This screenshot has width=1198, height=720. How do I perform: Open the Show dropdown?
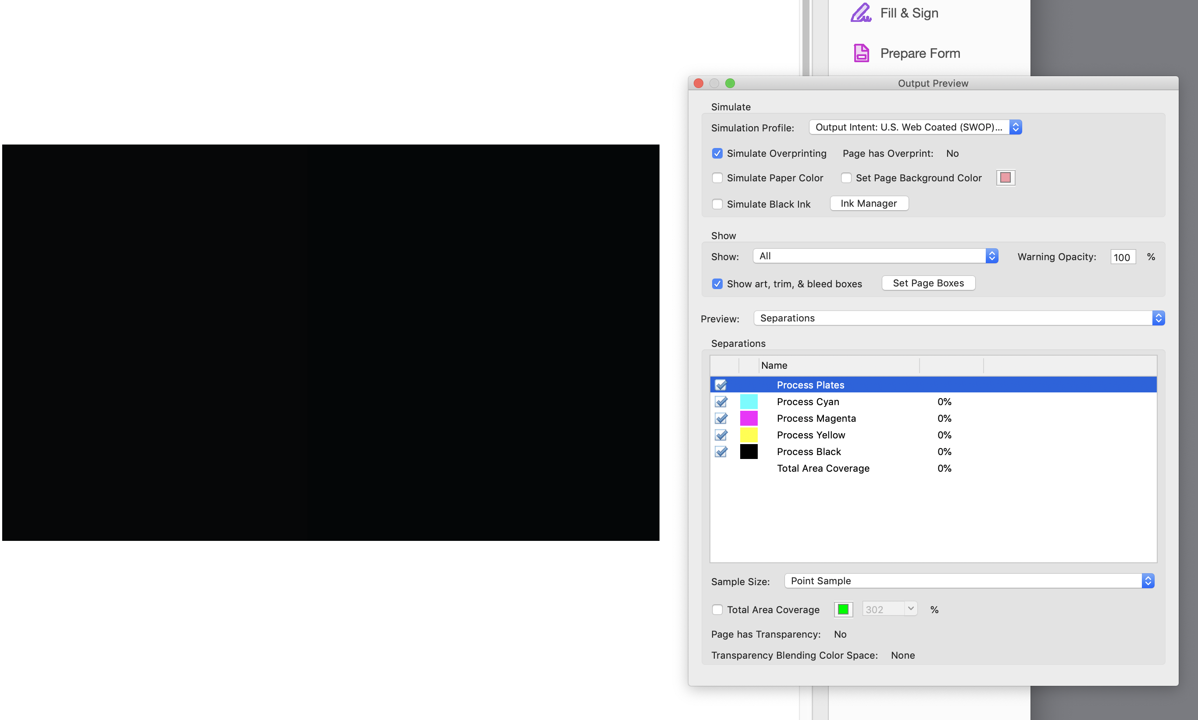[991, 256]
